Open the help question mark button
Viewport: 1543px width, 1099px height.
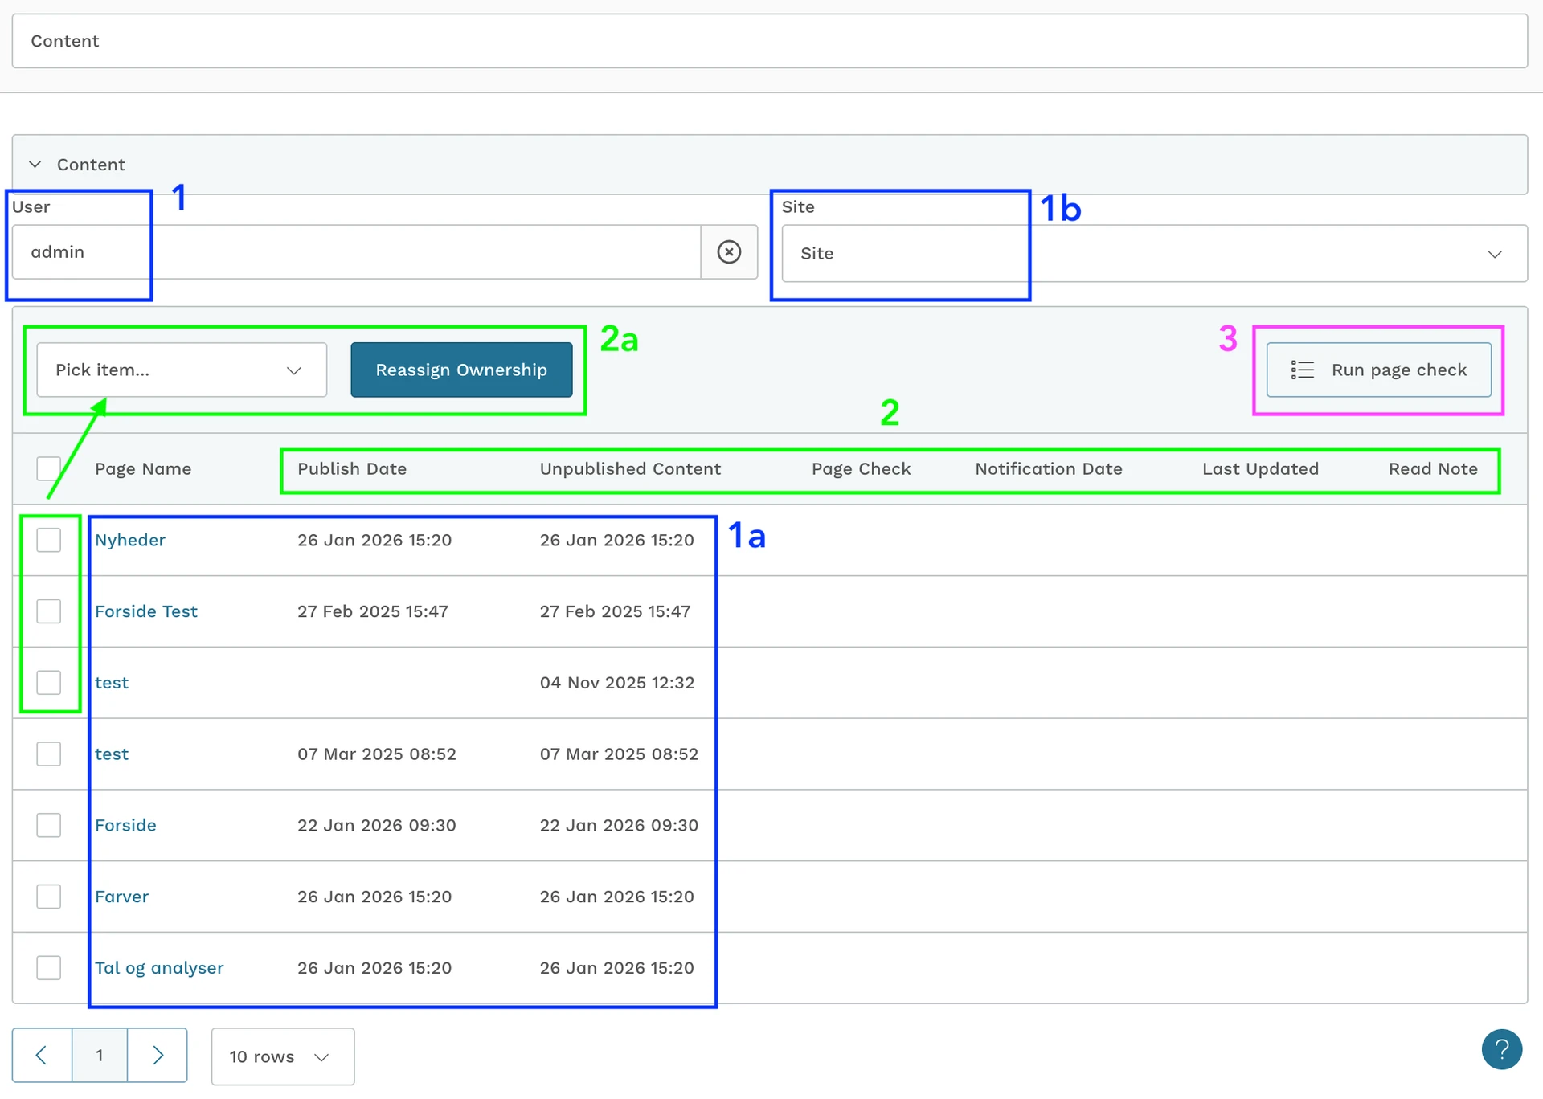pyautogui.click(x=1501, y=1049)
